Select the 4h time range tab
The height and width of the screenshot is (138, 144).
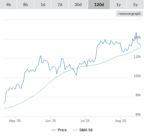tap(9, 5)
